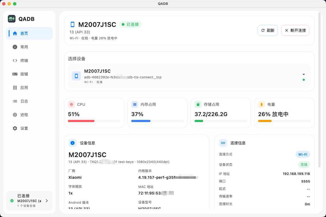The image size is (326, 217).
Task: Click the 存储占用 green progress bar
Action: (x=221, y=121)
